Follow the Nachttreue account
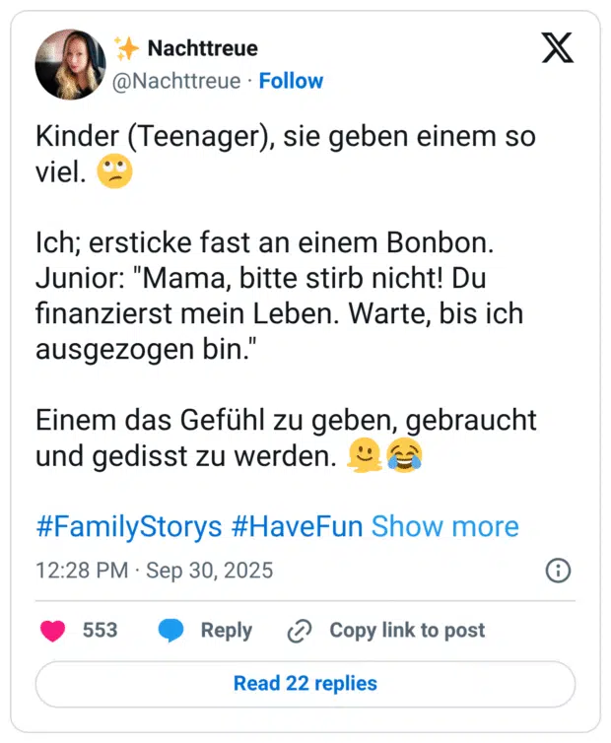Viewport: 611px width, 743px height. point(291,81)
